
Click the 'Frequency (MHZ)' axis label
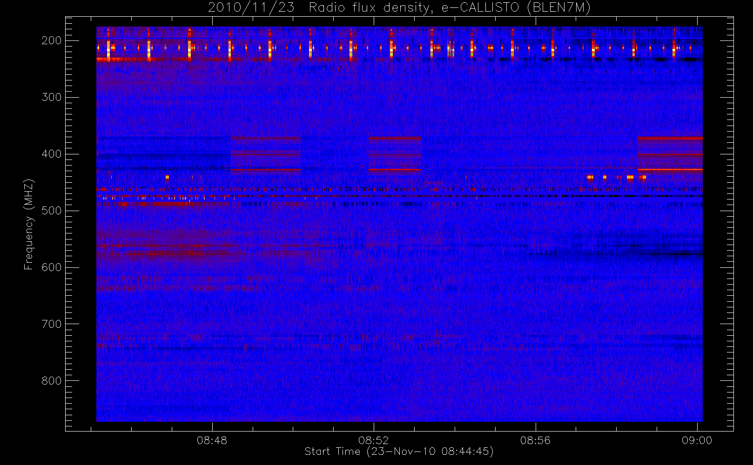tap(29, 224)
